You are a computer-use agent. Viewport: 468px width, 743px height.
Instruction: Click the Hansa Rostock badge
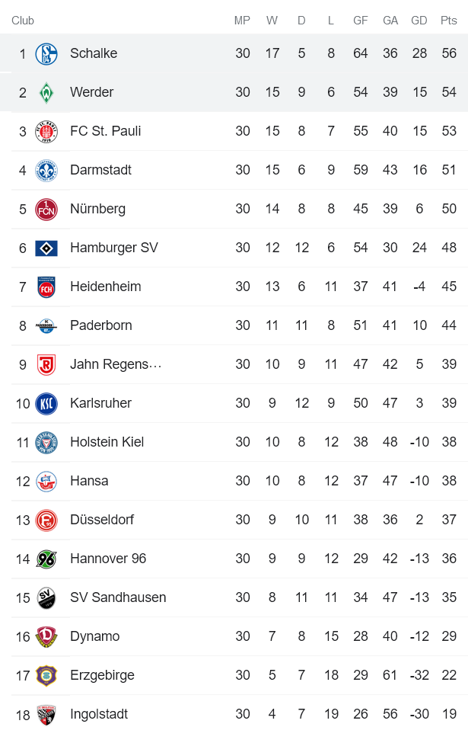[x=46, y=481]
